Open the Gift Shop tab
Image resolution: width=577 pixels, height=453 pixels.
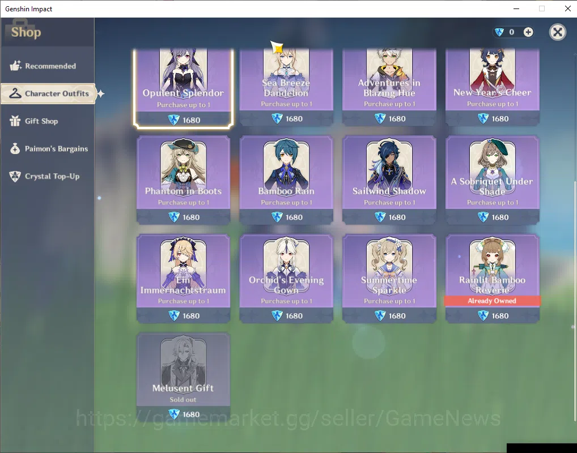(48, 121)
